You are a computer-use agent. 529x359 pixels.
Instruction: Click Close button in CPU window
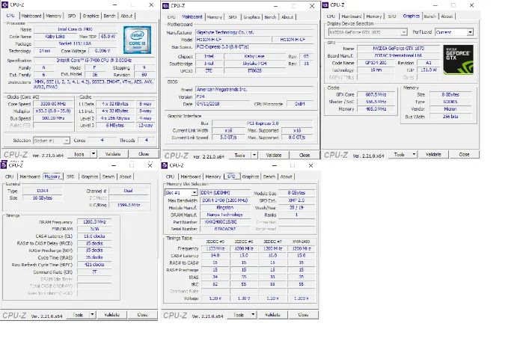[x=144, y=154]
